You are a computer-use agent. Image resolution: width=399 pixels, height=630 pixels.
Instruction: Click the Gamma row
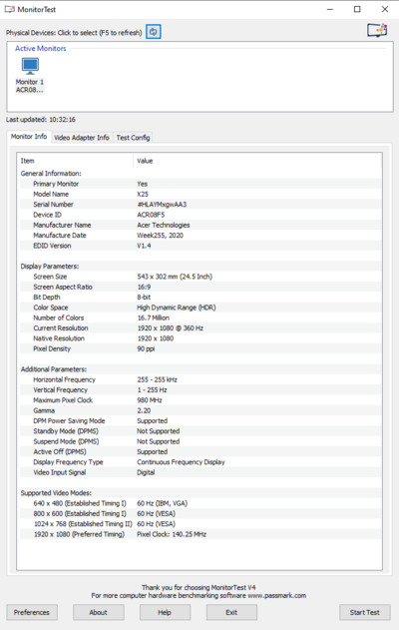click(x=199, y=410)
